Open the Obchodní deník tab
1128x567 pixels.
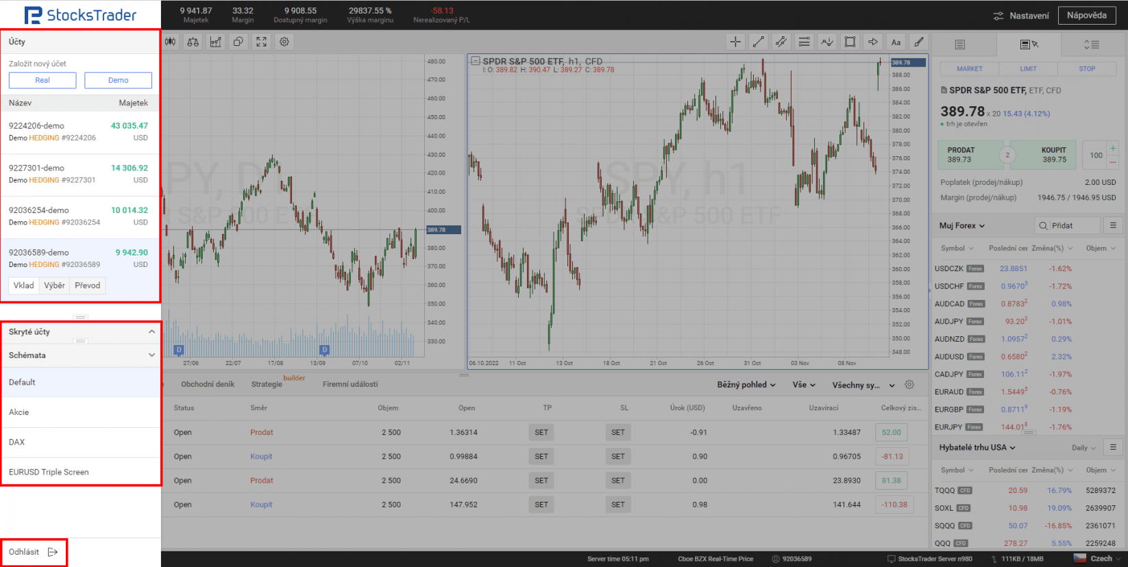(x=208, y=384)
